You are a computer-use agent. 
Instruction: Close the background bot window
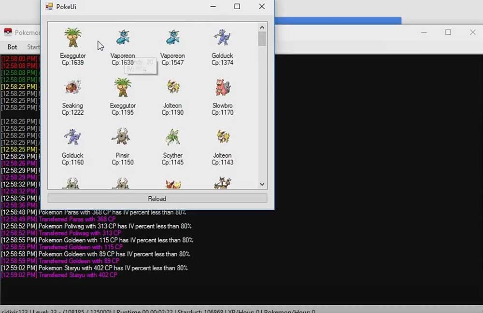(x=473, y=32)
